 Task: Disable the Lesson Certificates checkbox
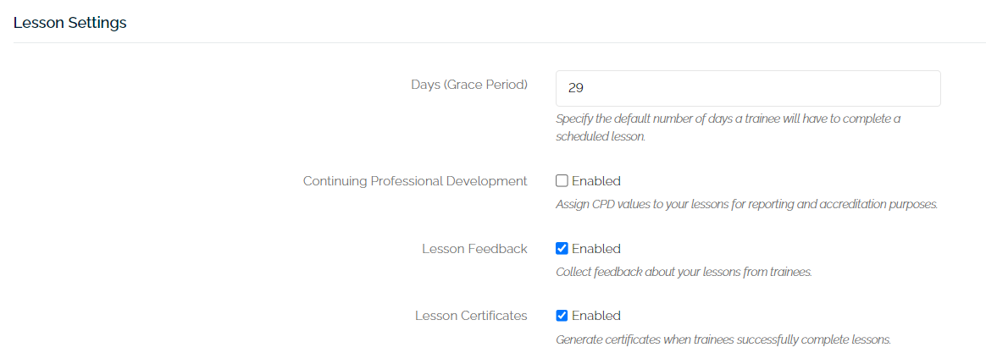[x=562, y=316]
